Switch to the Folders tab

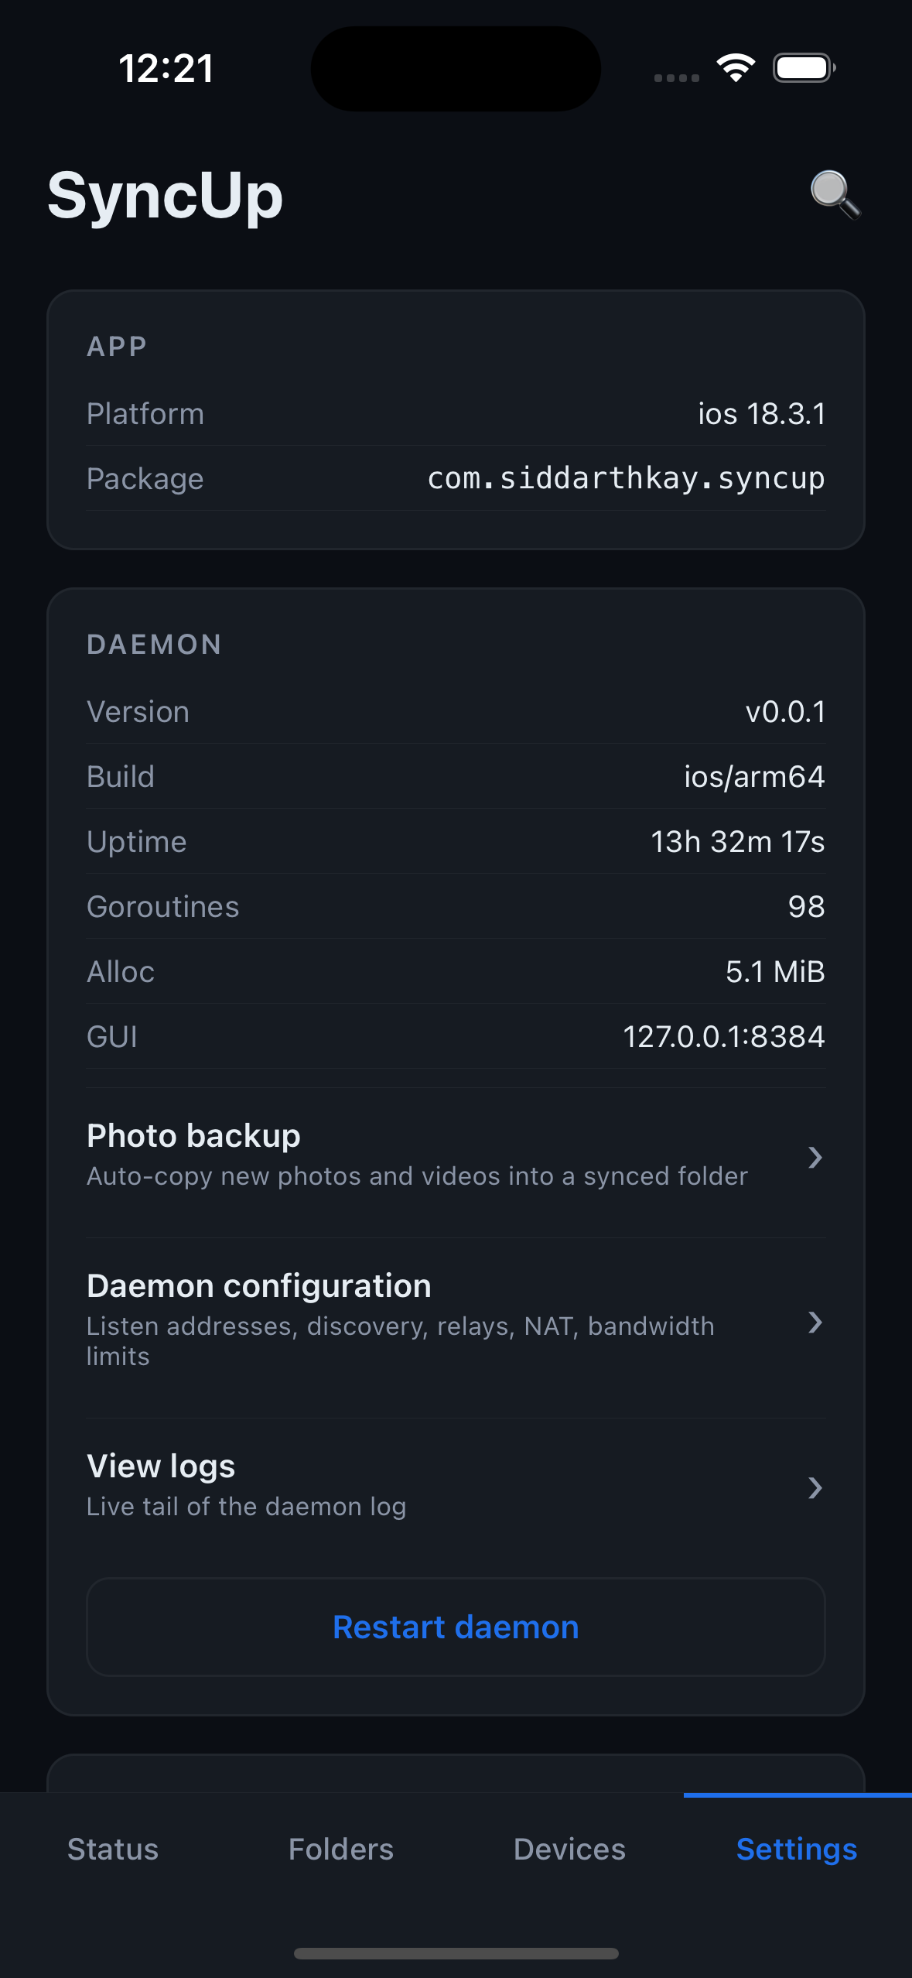(x=341, y=1850)
